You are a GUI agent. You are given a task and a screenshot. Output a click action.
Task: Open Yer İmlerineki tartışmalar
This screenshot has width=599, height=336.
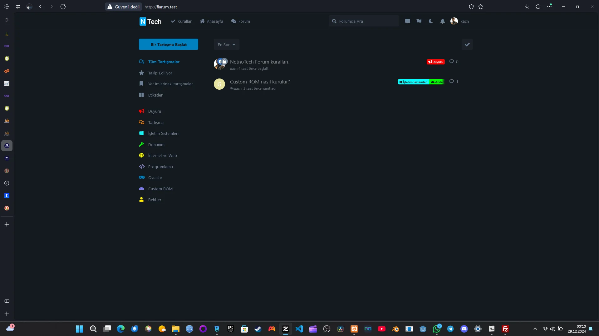[166, 84]
